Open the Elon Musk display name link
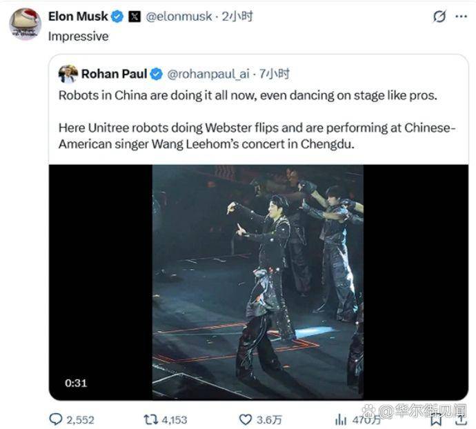This screenshot has width=476, height=429. click(x=78, y=17)
